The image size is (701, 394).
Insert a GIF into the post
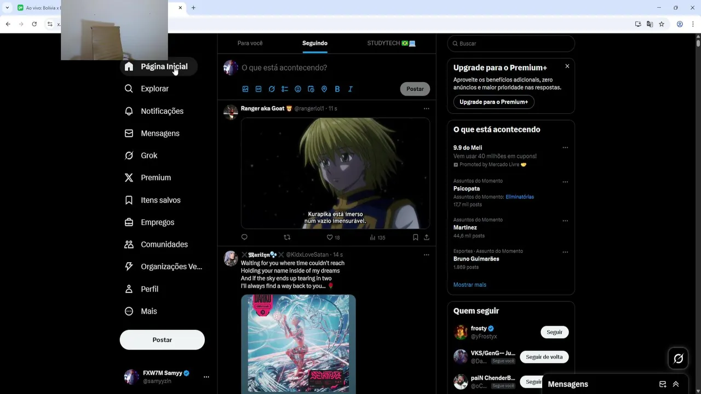coord(258,89)
